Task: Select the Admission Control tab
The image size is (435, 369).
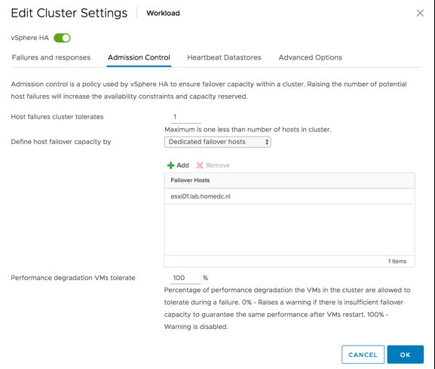Action: (139, 57)
